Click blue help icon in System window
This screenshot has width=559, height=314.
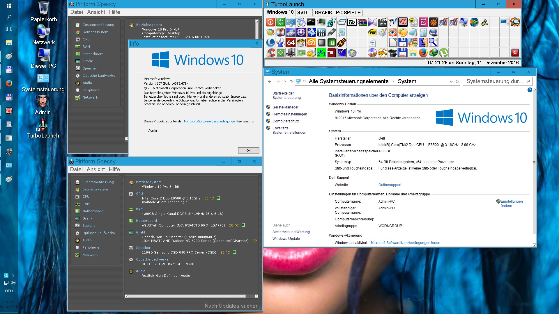[530, 90]
